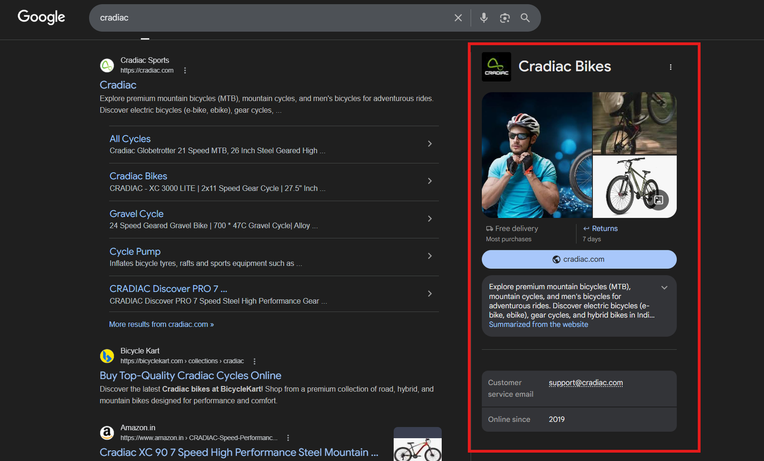Image resolution: width=764 pixels, height=461 pixels.
Task: Open options for Bicycle Kart result
Action: tap(255, 361)
